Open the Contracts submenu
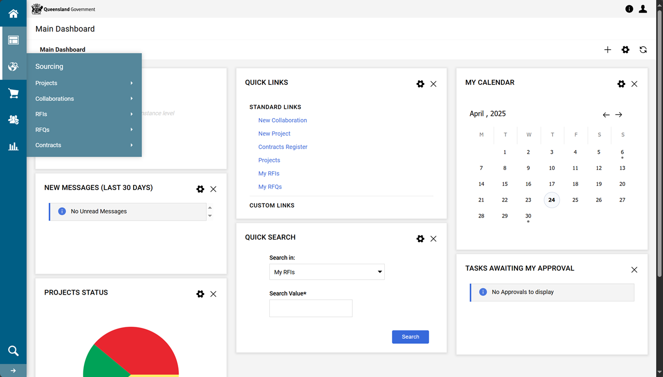The image size is (663, 377). pyautogui.click(x=84, y=145)
